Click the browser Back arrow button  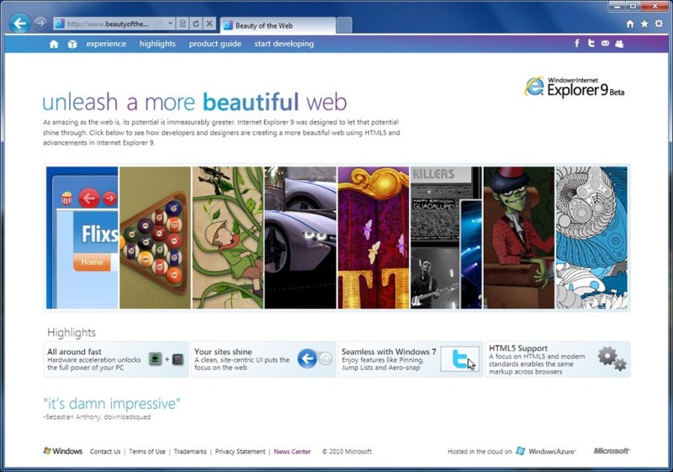coord(20,24)
